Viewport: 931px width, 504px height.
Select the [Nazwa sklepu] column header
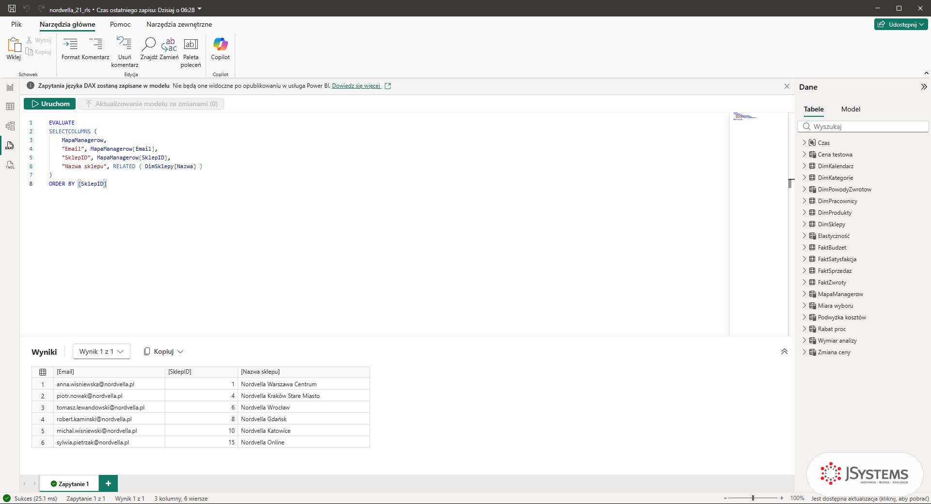[304, 372]
